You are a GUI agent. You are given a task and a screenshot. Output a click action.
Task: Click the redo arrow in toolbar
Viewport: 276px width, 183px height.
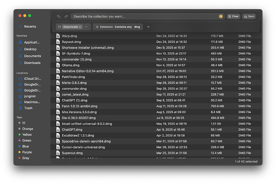[66, 16]
